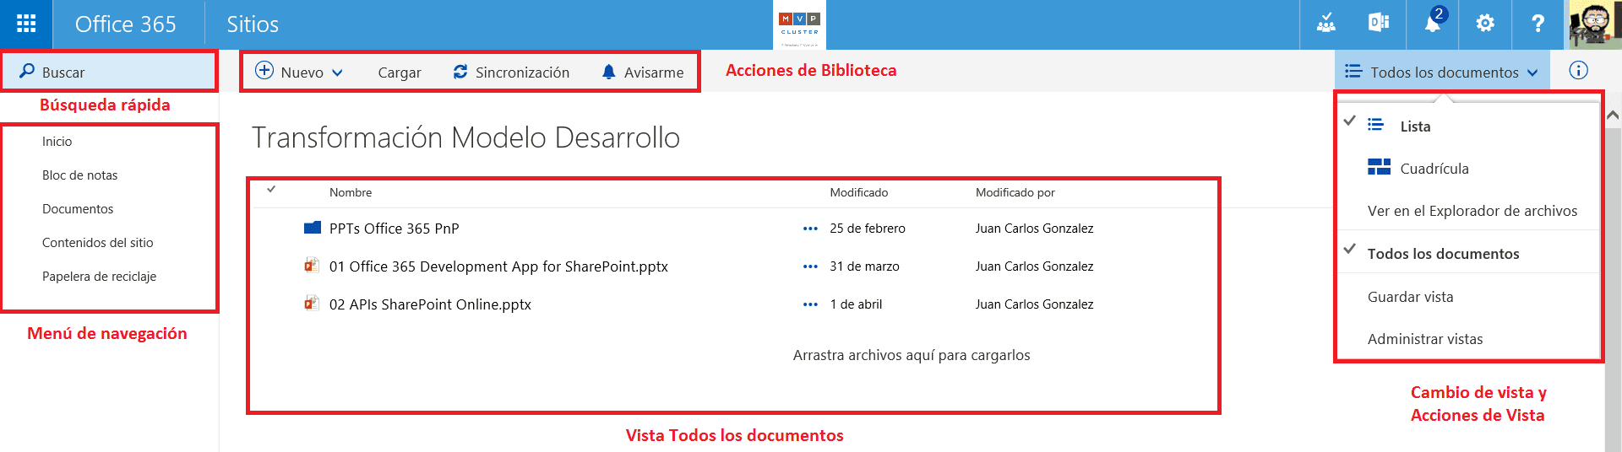1622x452 pixels.
Task: Open the Outlook icon in header
Action: point(1379,24)
